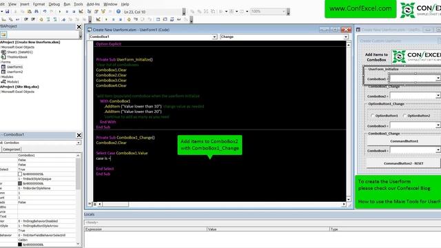Screen dimensions: 441x248
Task: Click the blue Help question-mark icon
Action: 119,12
